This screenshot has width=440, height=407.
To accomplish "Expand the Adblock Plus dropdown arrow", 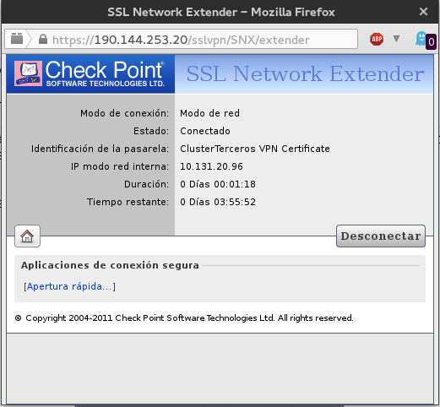I will coord(396,39).
